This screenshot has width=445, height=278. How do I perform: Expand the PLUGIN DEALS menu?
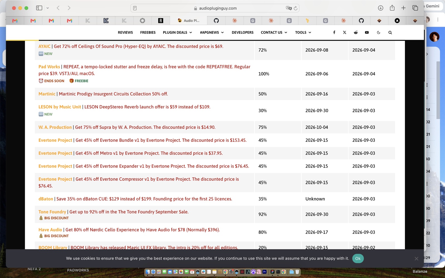point(177,33)
